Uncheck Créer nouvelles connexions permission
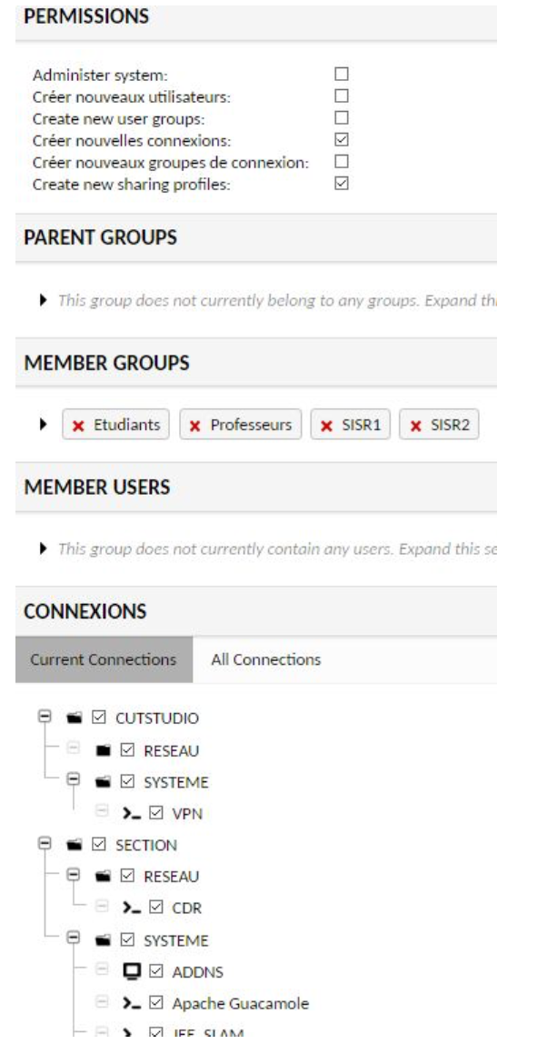This screenshot has height=1044, width=547. pos(343,140)
